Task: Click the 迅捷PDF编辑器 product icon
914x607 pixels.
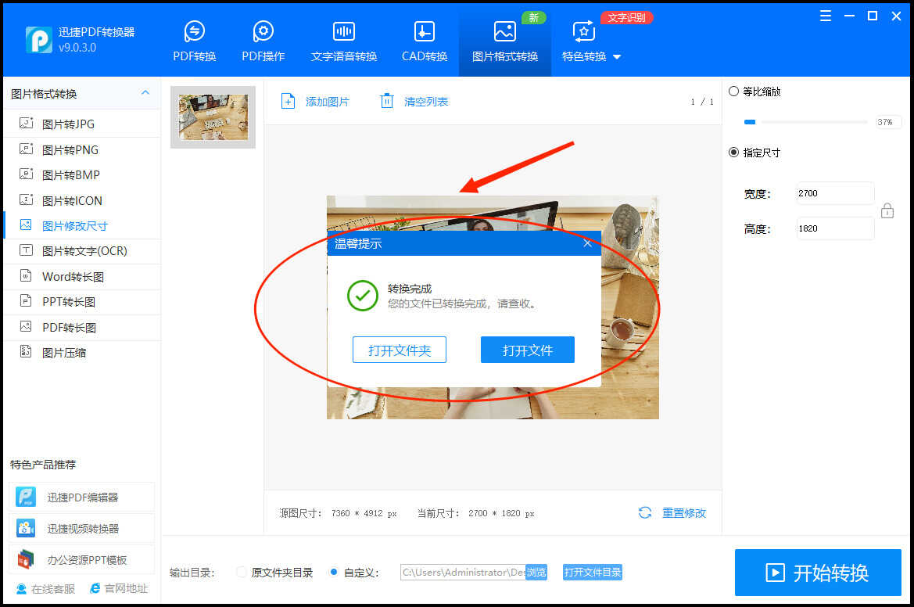Action: click(26, 497)
